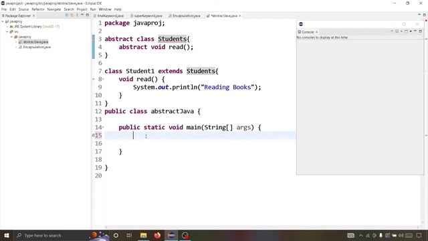
Task: Click the horizontal scrollbar under the editor
Action: tap(262, 227)
